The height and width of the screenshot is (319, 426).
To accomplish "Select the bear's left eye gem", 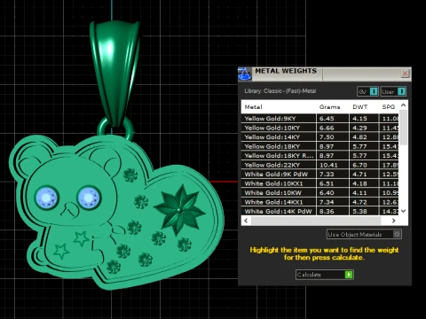I will (46, 198).
